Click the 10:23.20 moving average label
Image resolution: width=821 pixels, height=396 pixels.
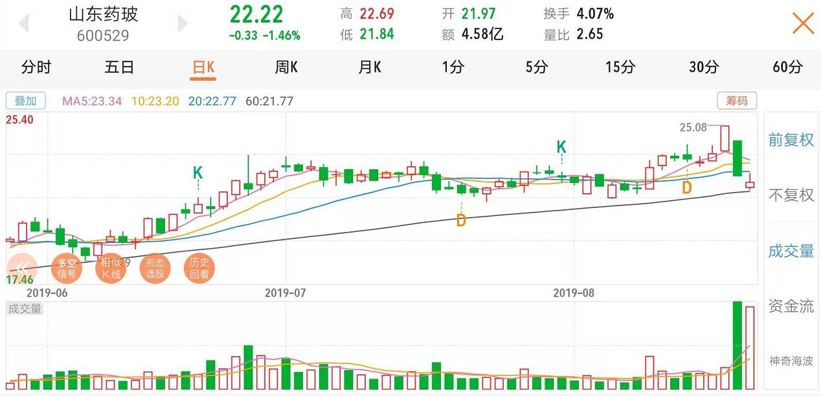click(x=154, y=101)
